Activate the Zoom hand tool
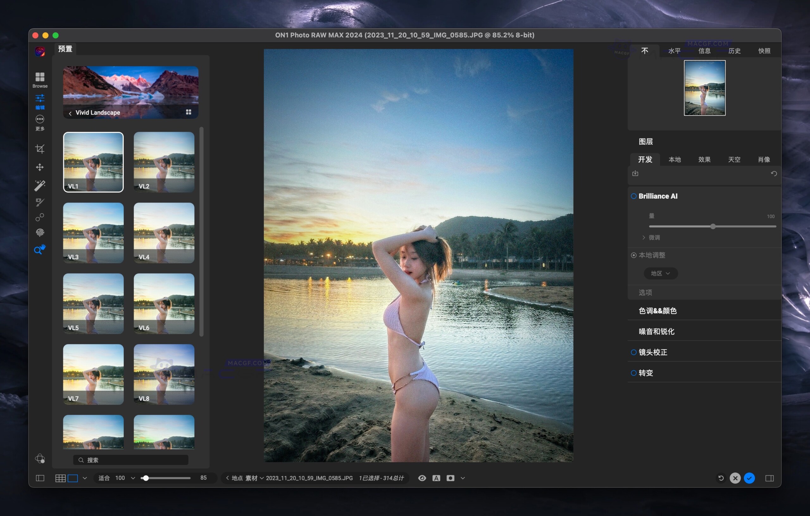Image resolution: width=810 pixels, height=516 pixels. point(40,249)
